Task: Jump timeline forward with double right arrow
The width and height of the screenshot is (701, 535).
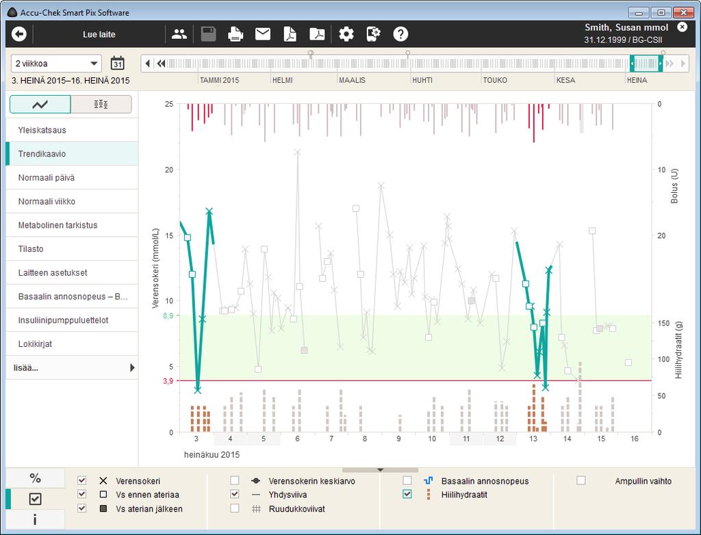Action: coord(670,64)
